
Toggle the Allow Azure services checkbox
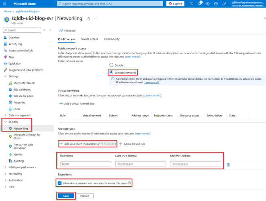coord(60,183)
